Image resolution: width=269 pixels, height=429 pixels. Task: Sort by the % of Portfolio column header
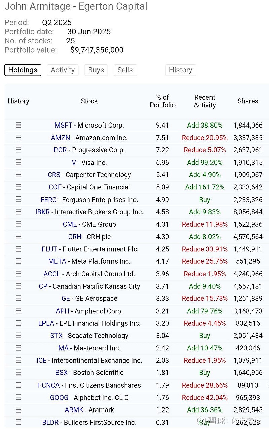point(162,101)
